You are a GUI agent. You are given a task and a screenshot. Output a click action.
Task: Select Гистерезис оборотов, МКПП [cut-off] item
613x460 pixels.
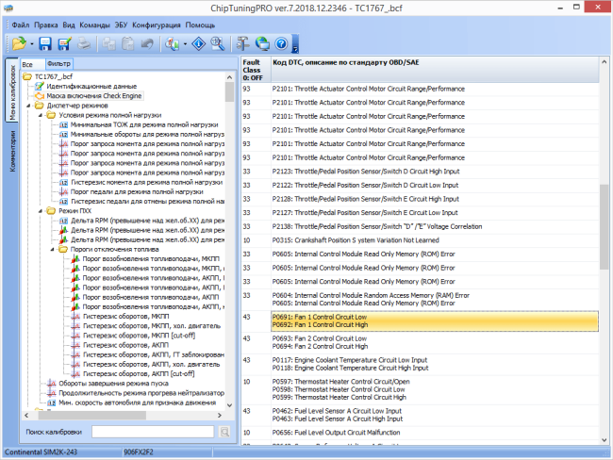[139, 336]
